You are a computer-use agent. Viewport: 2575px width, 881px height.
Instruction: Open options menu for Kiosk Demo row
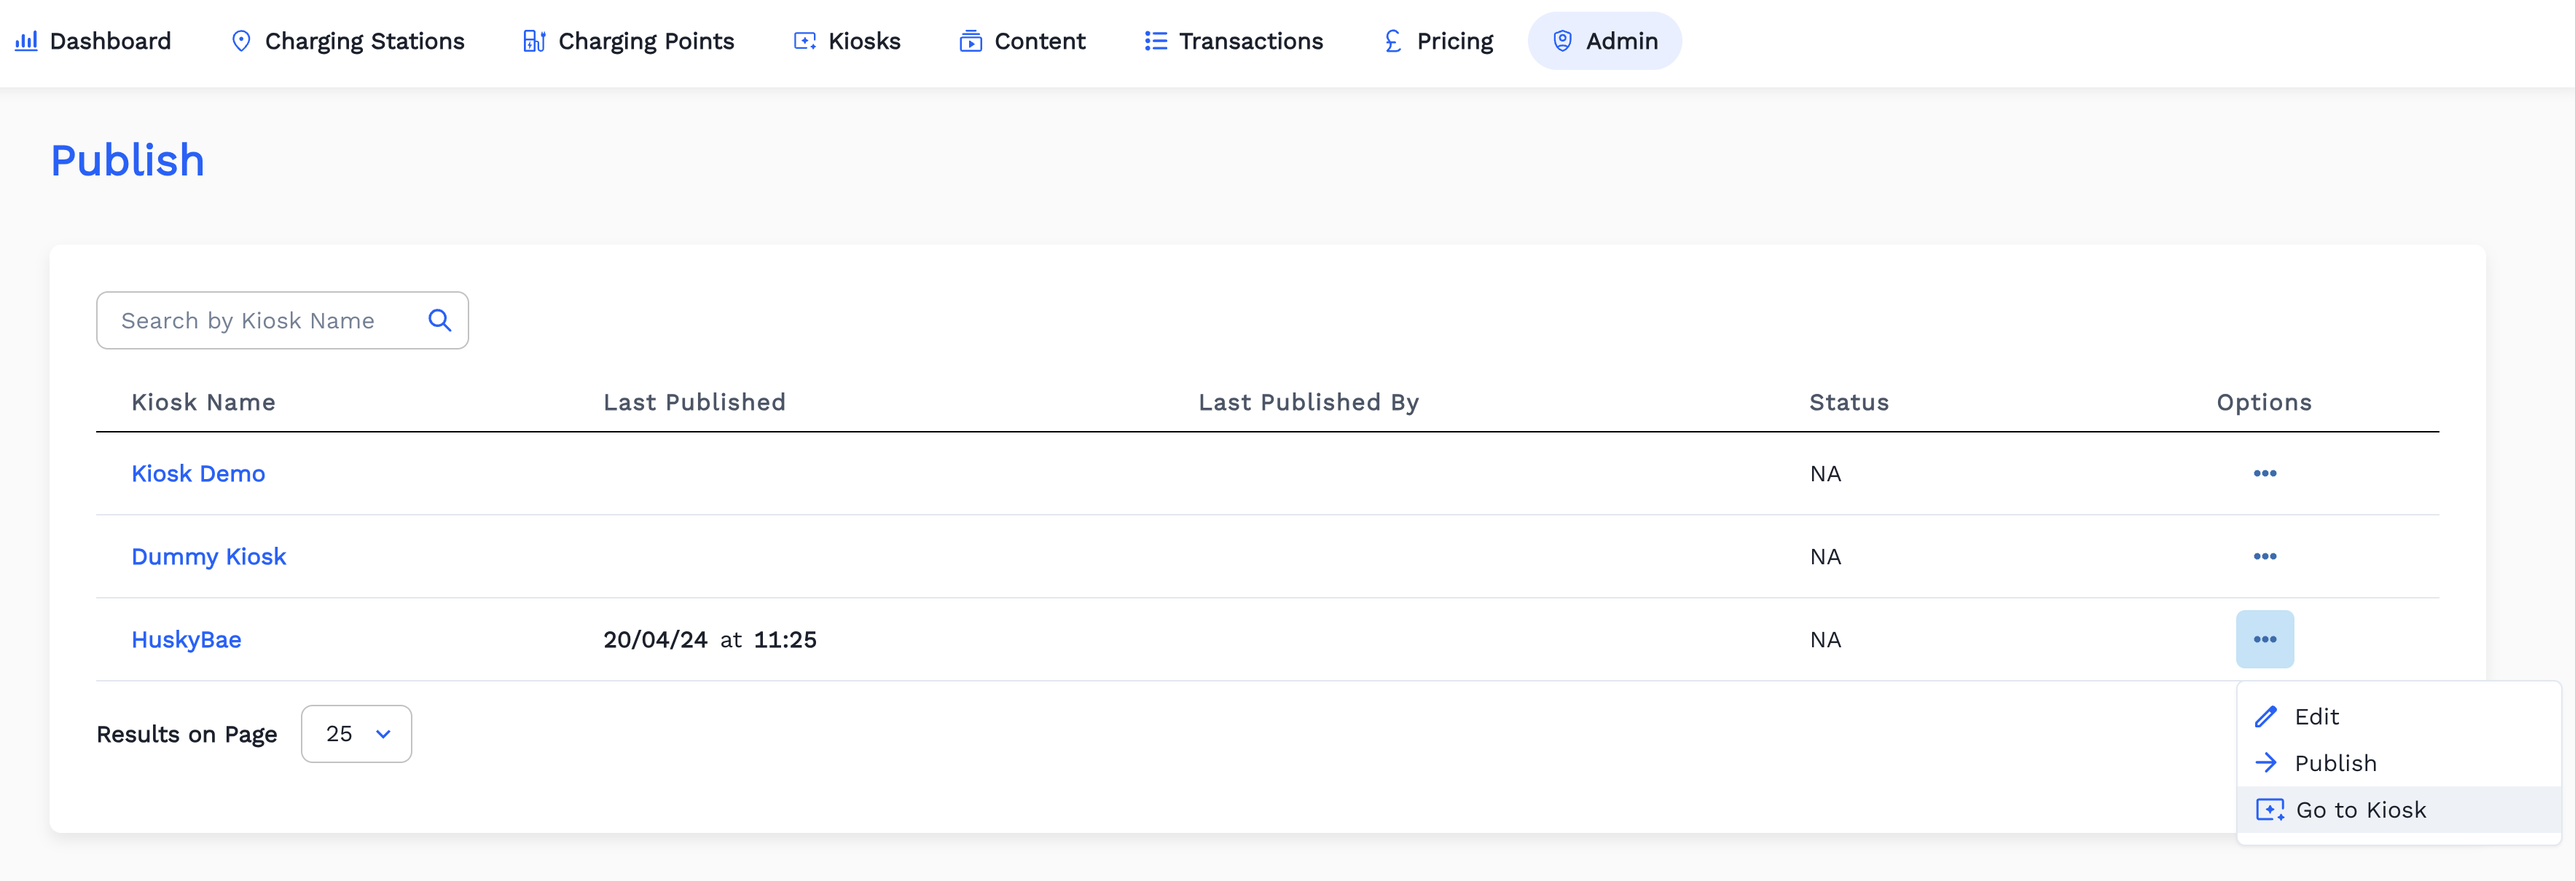2264,473
